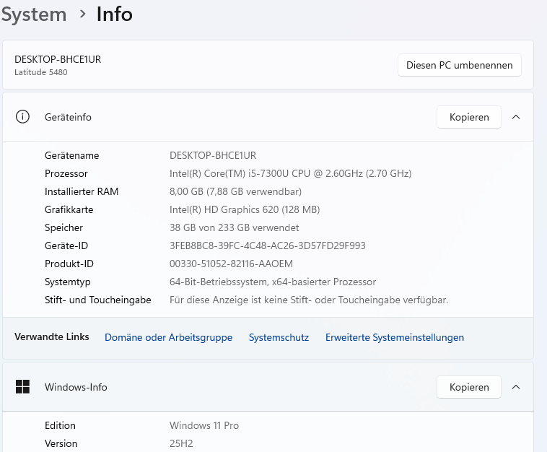This screenshot has width=547, height=452.
Task: Copy Windows info with Windows-Info Kopieren button
Action: click(469, 387)
